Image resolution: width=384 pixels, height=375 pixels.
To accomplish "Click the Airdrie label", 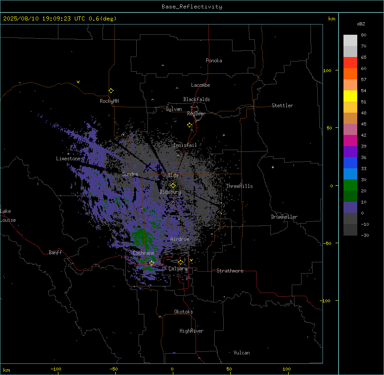I will click(x=180, y=239).
